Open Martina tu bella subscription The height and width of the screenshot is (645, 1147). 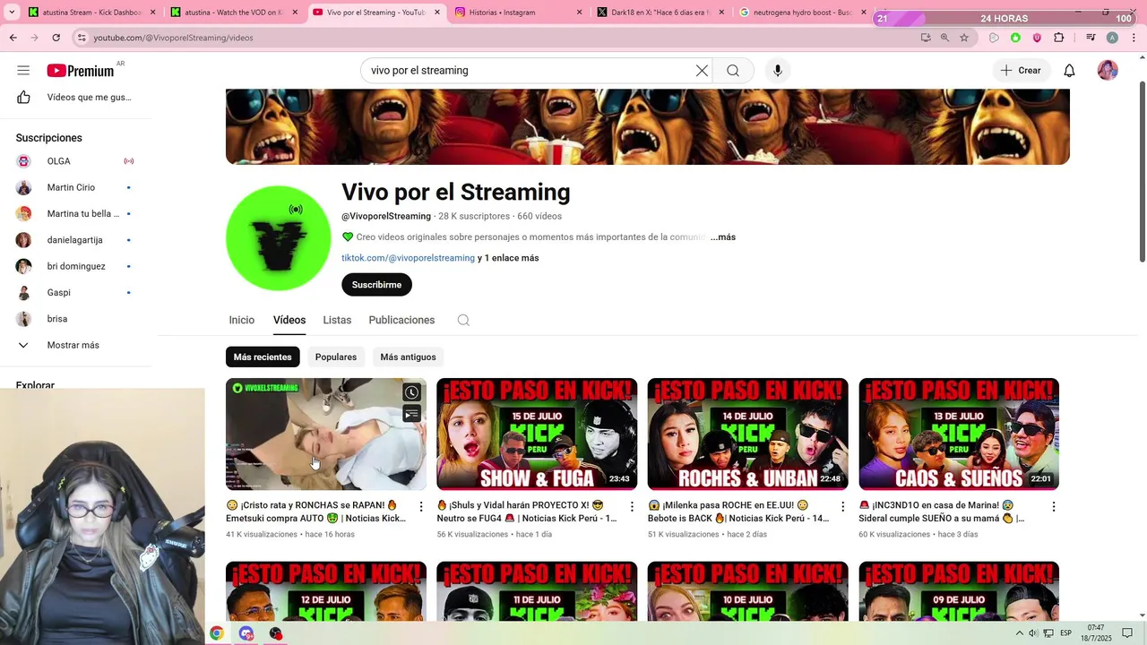75,214
